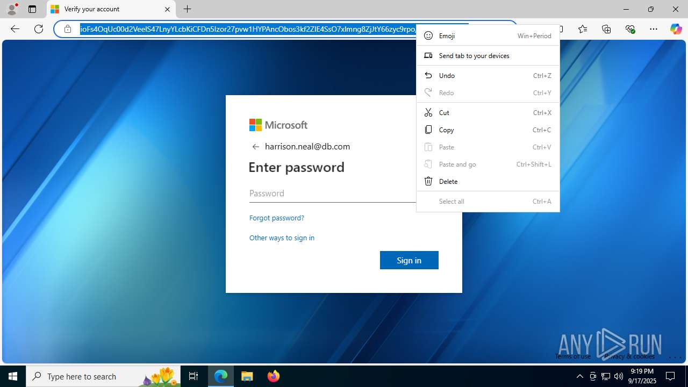Click Select all context menu entry
The image size is (688, 387).
click(x=488, y=201)
